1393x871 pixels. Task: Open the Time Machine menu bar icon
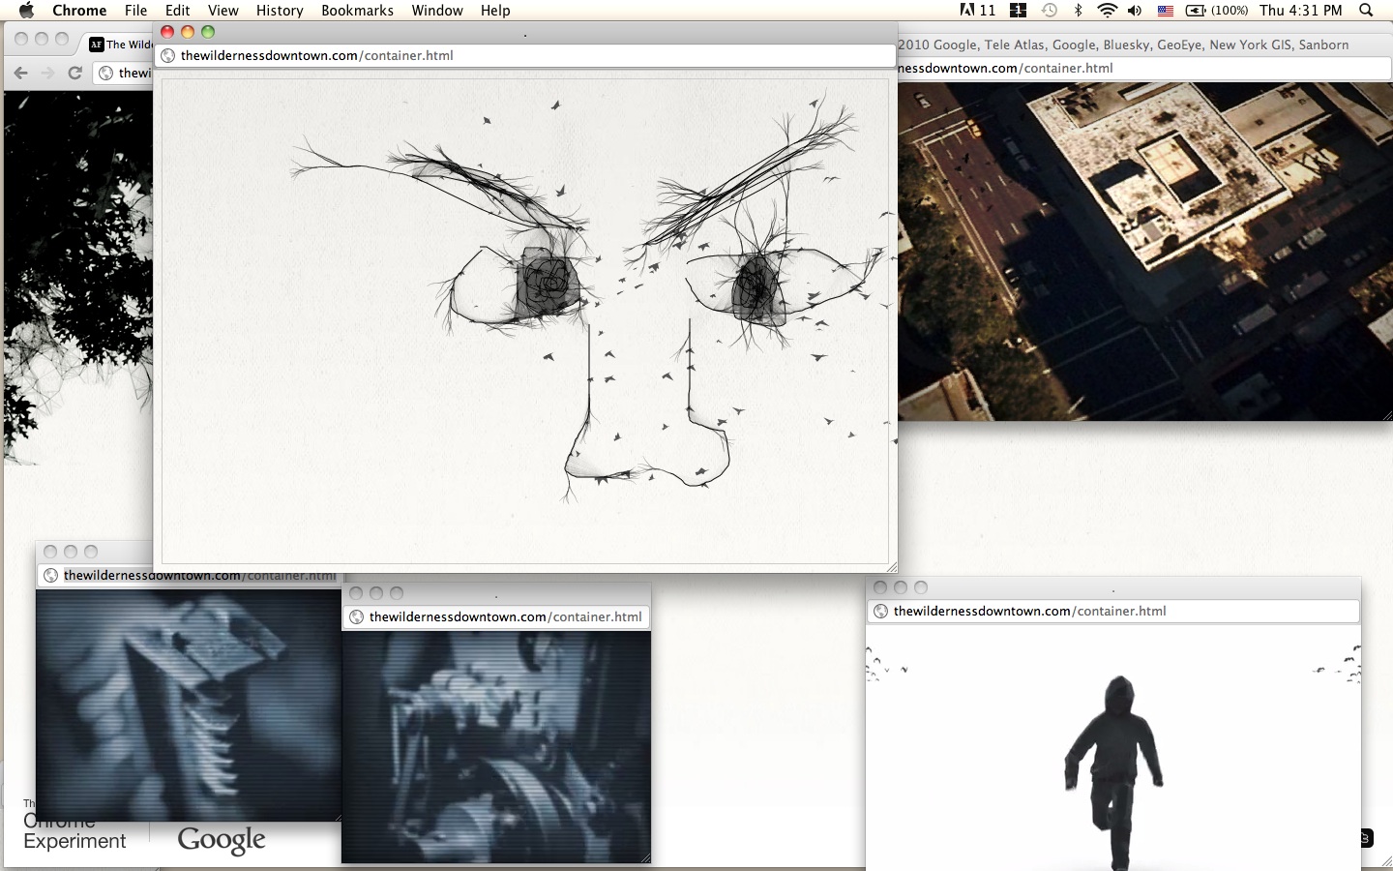(x=1050, y=11)
